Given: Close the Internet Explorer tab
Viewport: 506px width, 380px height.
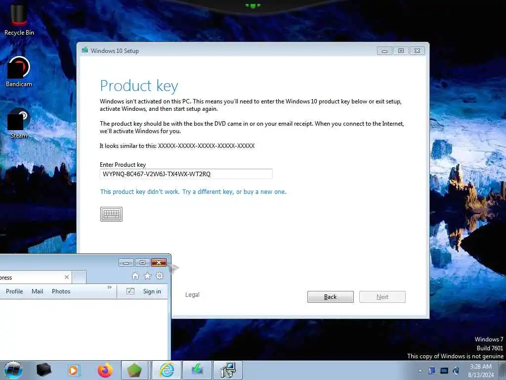Looking at the screenshot, I should pos(67,277).
